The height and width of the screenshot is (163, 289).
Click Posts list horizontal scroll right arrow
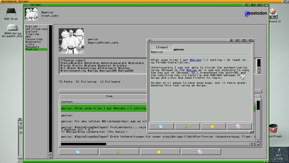[x=255, y=144]
